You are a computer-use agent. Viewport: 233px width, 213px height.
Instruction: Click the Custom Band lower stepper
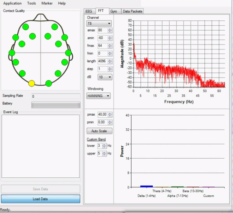104,146
